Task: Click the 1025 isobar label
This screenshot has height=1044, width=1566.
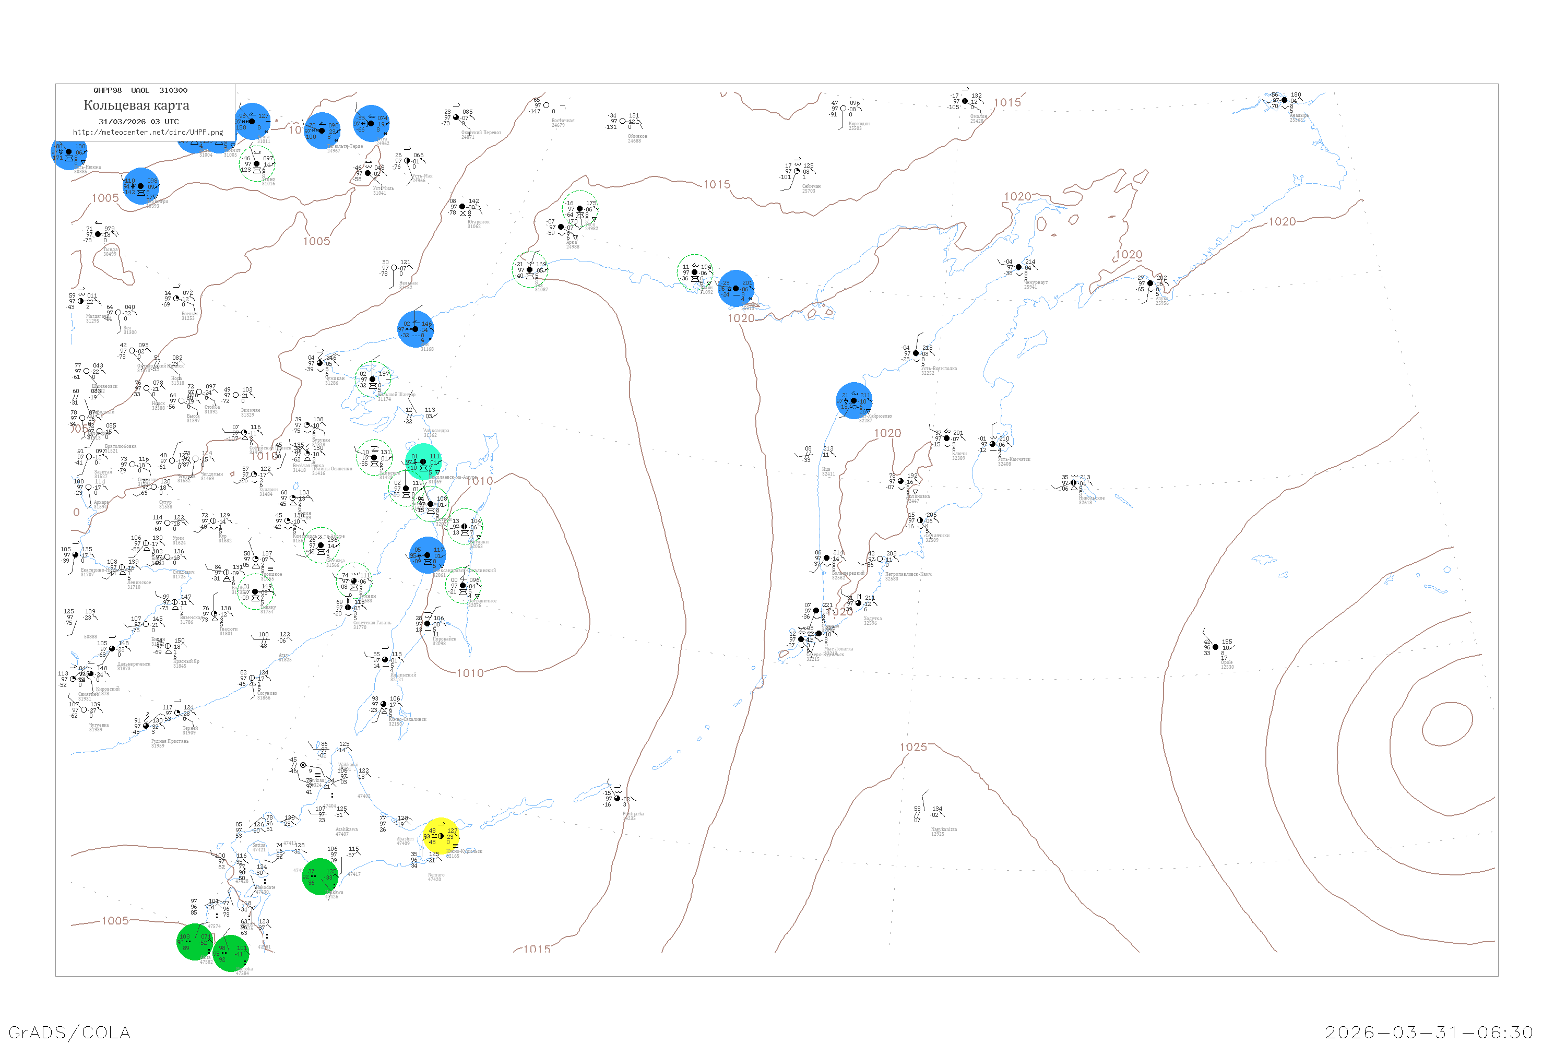Action: point(913,747)
